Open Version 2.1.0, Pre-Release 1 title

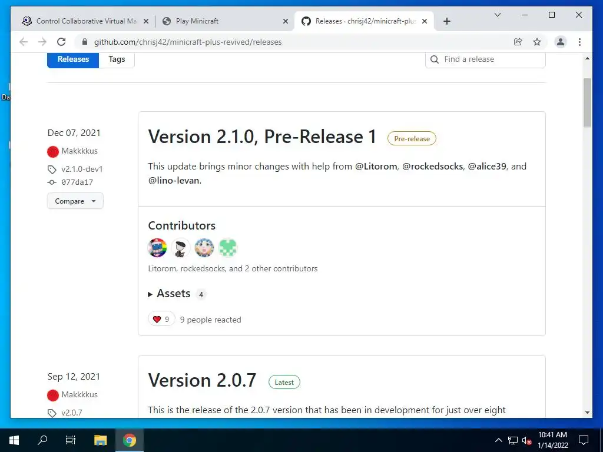(x=262, y=137)
